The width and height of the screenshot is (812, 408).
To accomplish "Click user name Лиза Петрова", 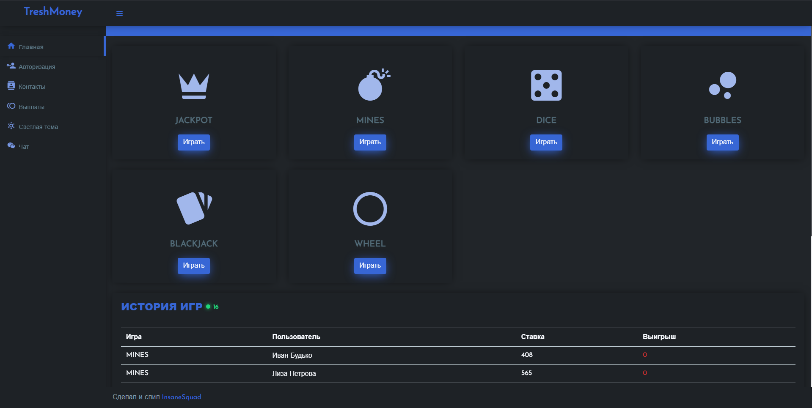I will point(294,373).
